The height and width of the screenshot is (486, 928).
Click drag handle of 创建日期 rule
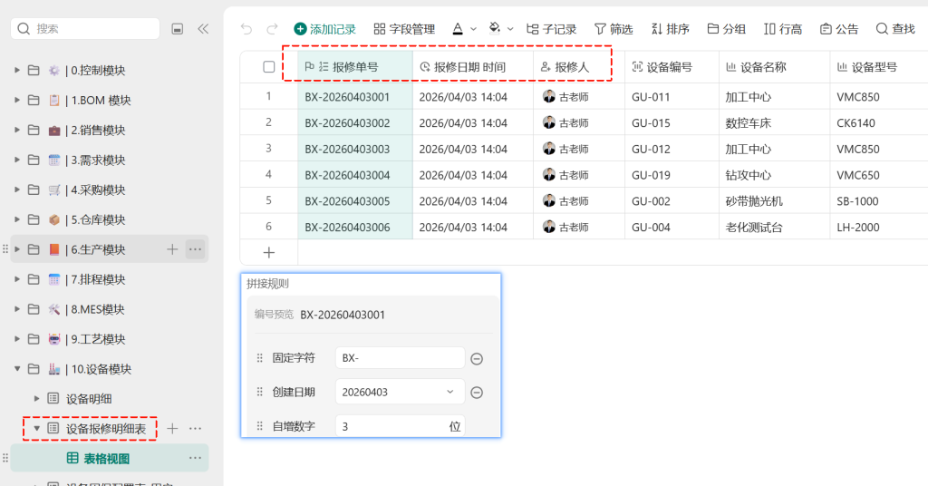259,392
